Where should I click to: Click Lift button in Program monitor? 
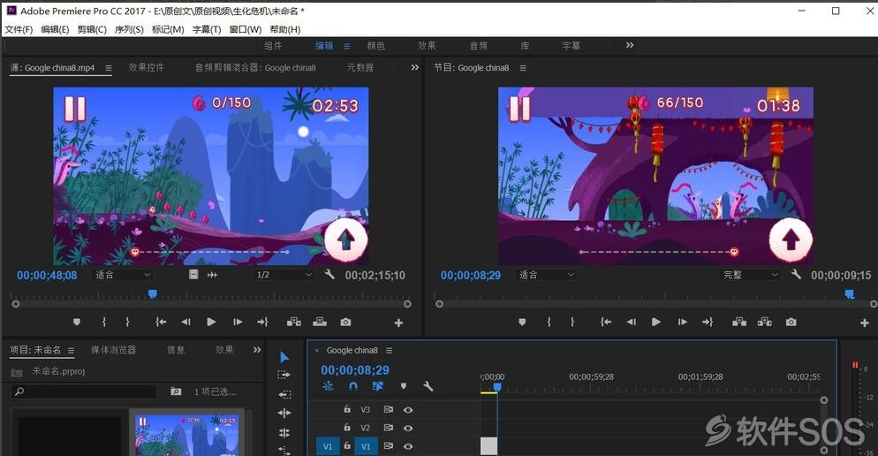point(739,322)
